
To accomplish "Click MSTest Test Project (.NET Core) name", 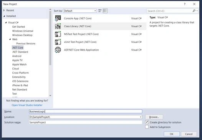I will click(x=81, y=34).
